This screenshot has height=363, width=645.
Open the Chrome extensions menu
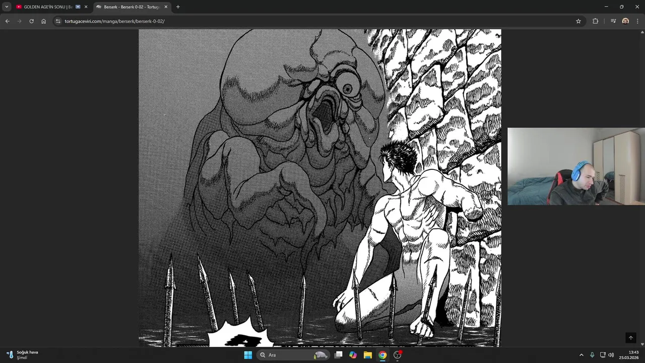click(595, 21)
